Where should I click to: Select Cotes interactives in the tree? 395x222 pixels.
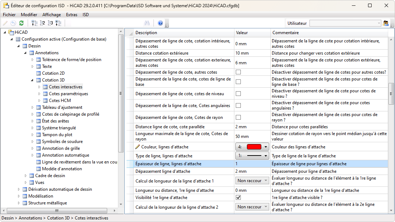click(65, 87)
